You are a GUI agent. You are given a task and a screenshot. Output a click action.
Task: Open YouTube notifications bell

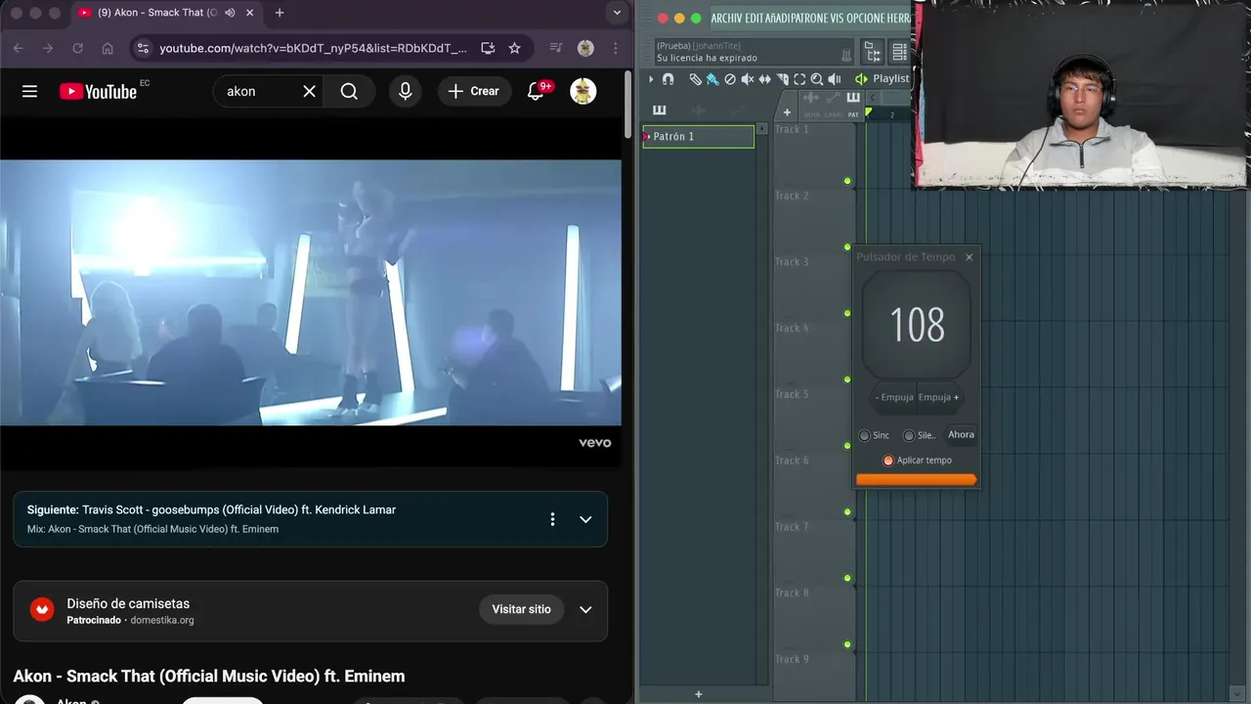pyautogui.click(x=536, y=91)
